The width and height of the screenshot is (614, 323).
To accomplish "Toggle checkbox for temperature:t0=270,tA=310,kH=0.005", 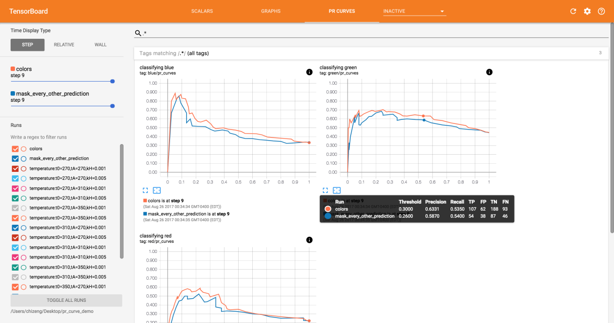I will click(x=15, y=198).
